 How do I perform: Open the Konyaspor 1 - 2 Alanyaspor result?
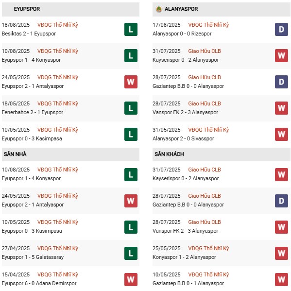(184, 257)
